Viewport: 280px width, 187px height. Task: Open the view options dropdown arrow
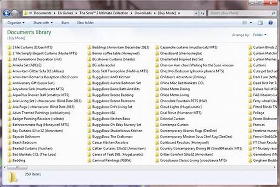pos(251,23)
